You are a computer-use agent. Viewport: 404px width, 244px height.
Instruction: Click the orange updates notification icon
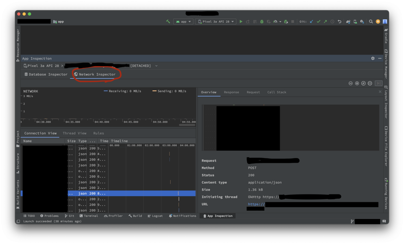click(378, 22)
